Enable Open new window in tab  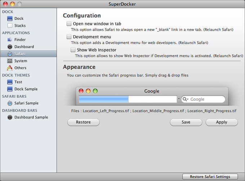[69, 23]
